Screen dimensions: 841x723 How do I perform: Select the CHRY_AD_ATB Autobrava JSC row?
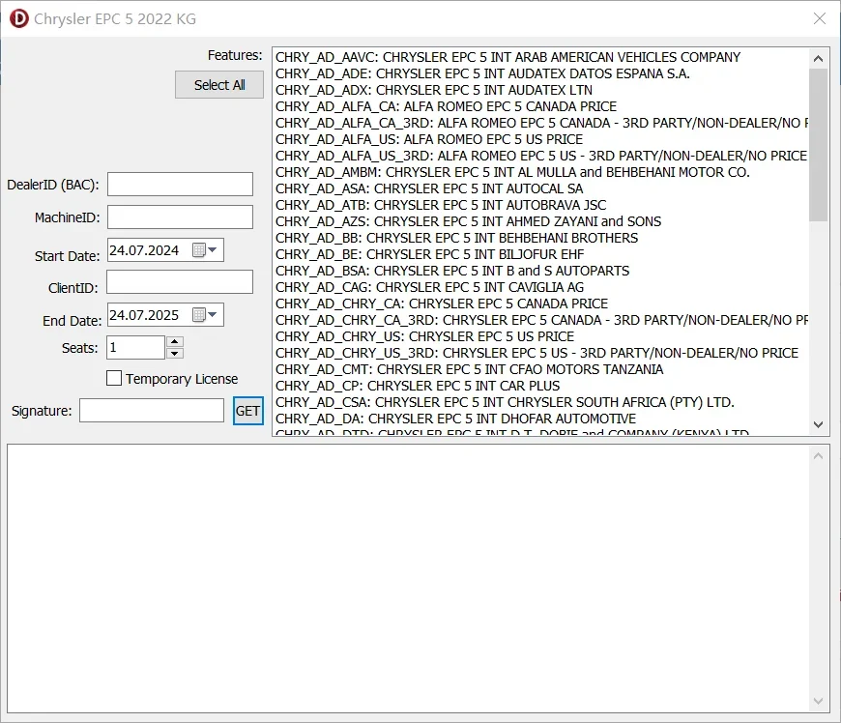tap(540, 205)
